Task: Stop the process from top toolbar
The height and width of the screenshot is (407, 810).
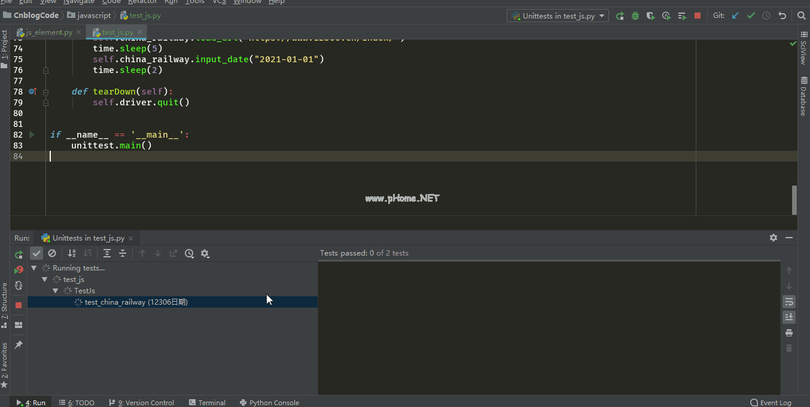Action: click(x=698, y=16)
